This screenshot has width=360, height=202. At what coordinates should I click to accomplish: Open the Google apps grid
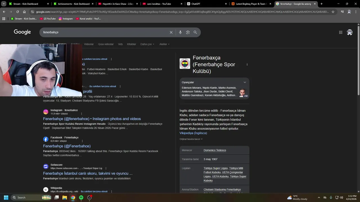tap(341, 32)
